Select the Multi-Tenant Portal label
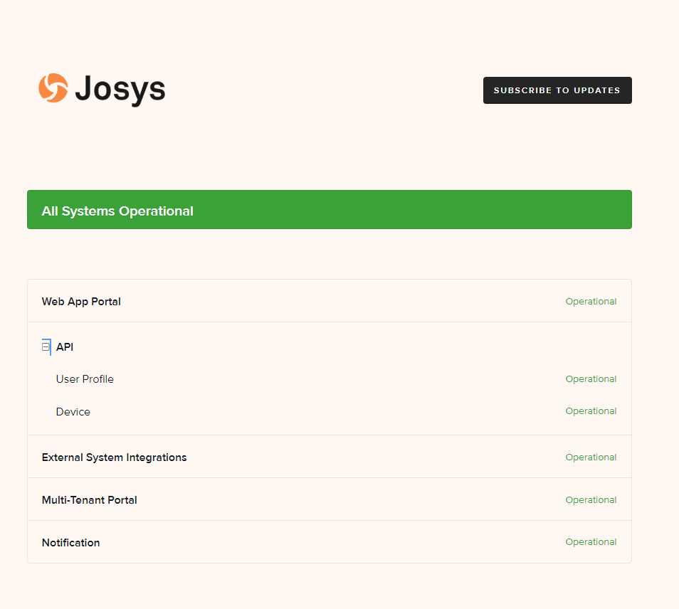Viewport: 679px width, 609px height. tap(90, 500)
